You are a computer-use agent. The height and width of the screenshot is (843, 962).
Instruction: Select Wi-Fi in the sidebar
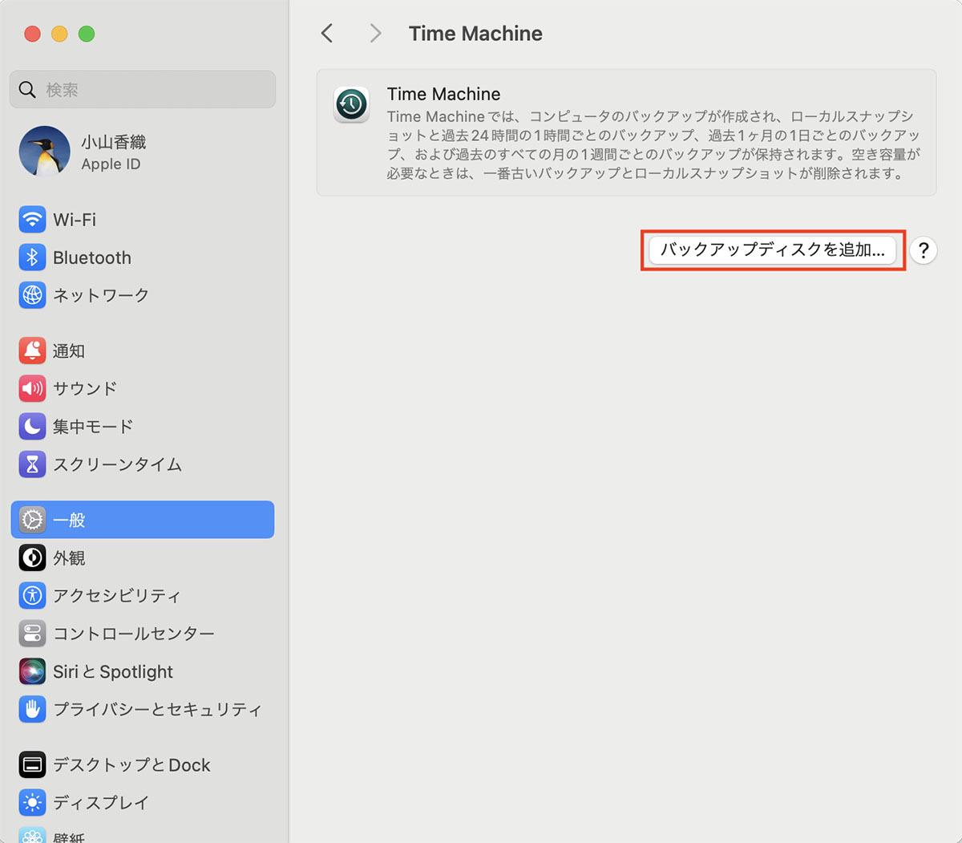143,219
